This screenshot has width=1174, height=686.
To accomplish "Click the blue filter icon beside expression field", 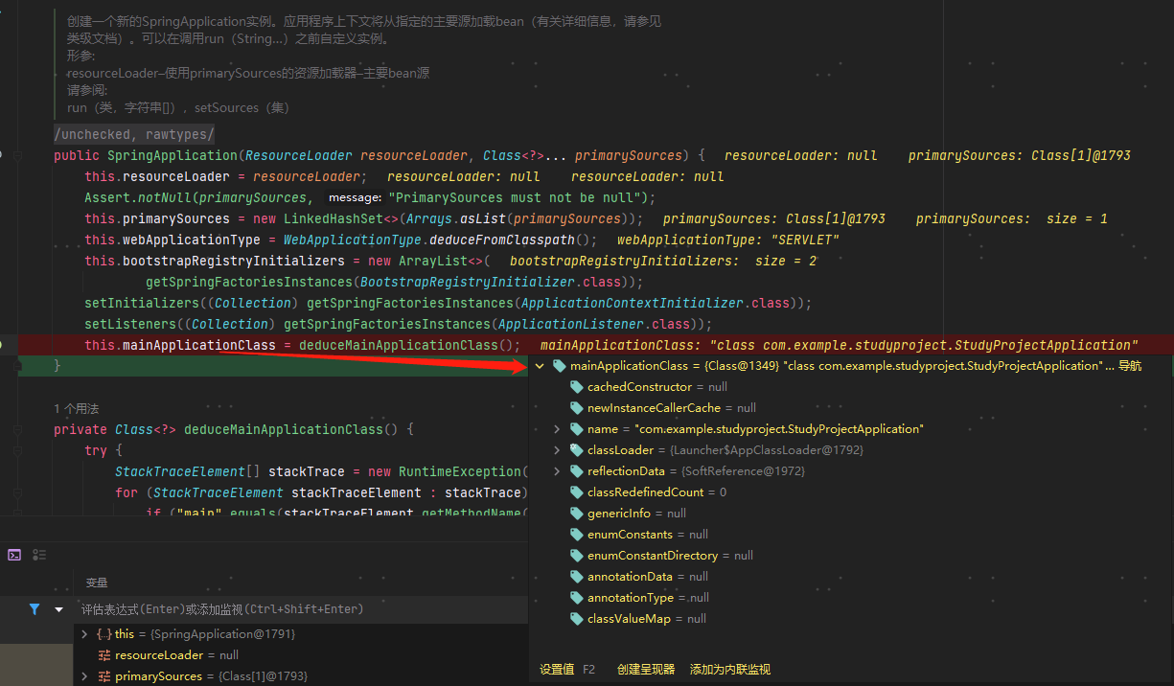I will pos(35,608).
